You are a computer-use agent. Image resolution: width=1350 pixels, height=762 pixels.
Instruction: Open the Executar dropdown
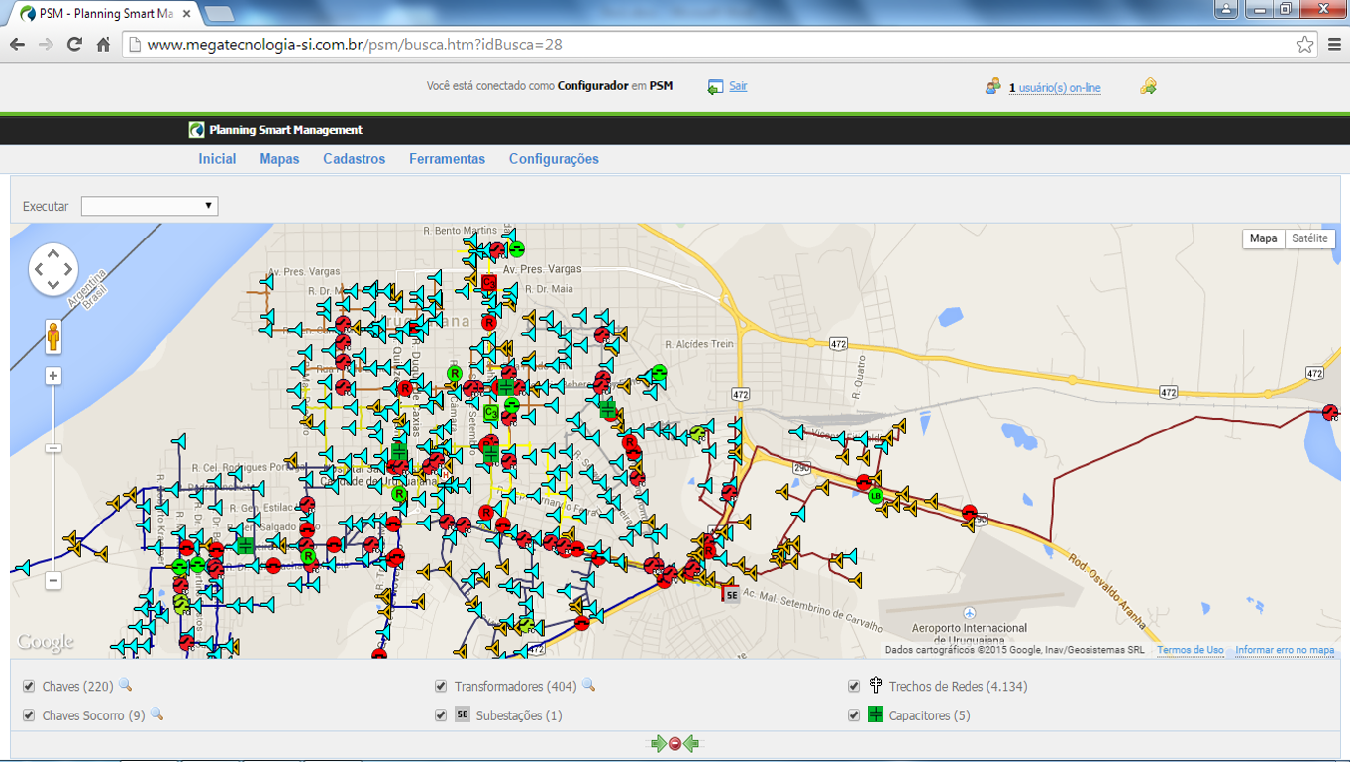click(x=150, y=206)
